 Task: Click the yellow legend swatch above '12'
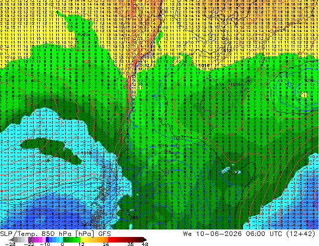tap(82, 239)
